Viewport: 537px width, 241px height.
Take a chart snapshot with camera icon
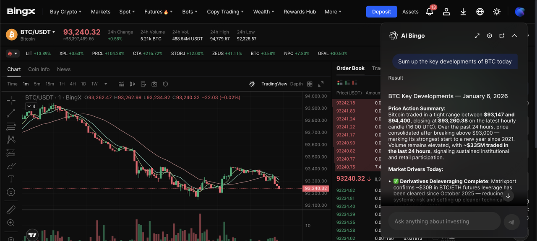[154, 84]
